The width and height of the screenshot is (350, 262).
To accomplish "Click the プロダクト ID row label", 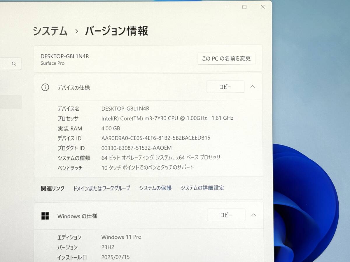I will click(x=71, y=148).
